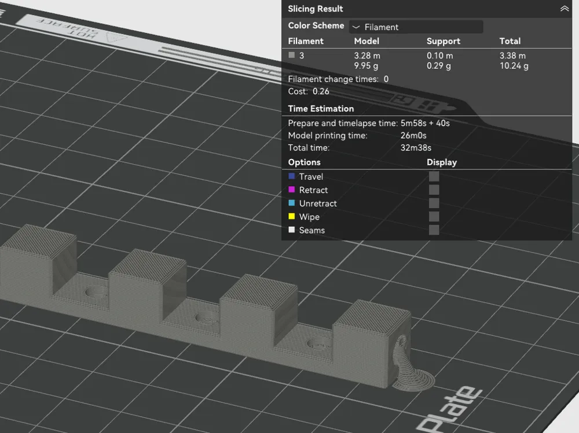
Task: Toggle Seams display checkbox
Action: coord(434,230)
